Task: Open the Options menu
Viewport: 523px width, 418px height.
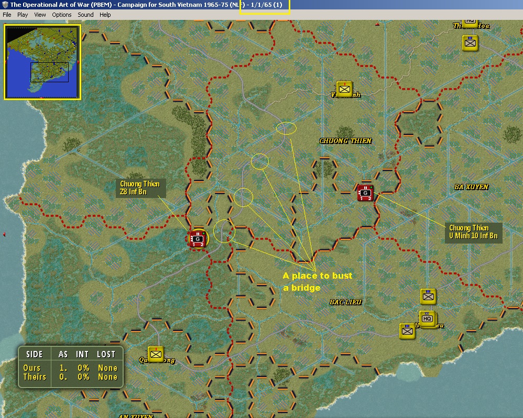Action: 62,15
